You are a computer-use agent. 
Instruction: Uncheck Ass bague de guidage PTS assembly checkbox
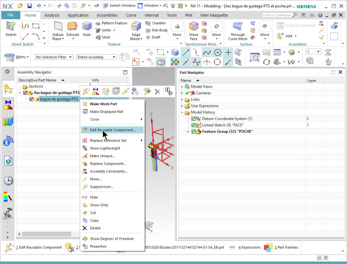click(x=25, y=92)
